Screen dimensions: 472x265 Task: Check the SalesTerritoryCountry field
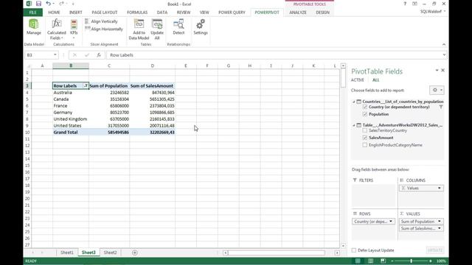coord(365,130)
